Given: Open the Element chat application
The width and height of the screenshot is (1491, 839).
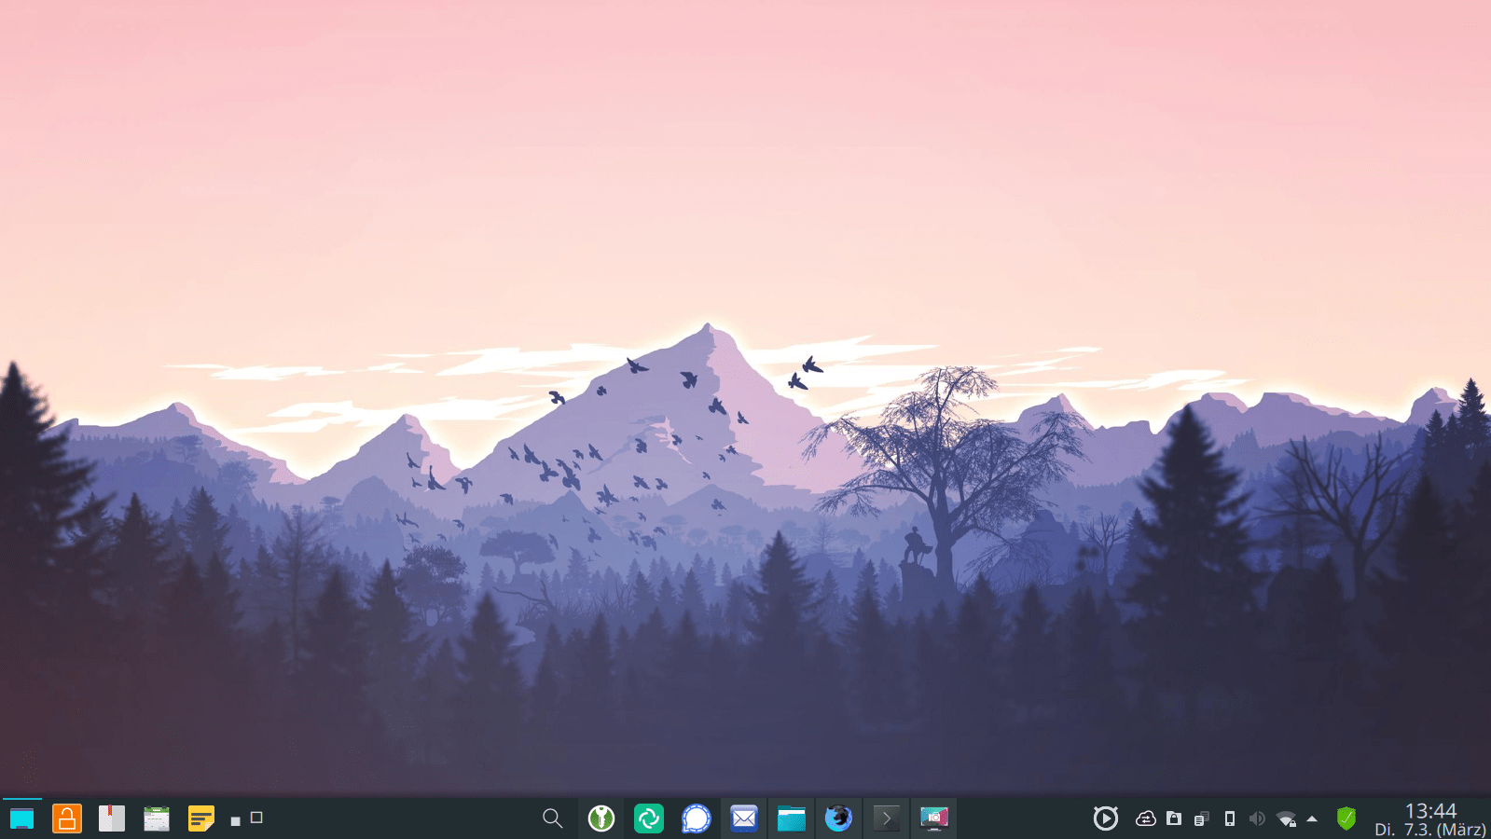Looking at the screenshot, I should pyautogui.click(x=649, y=818).
